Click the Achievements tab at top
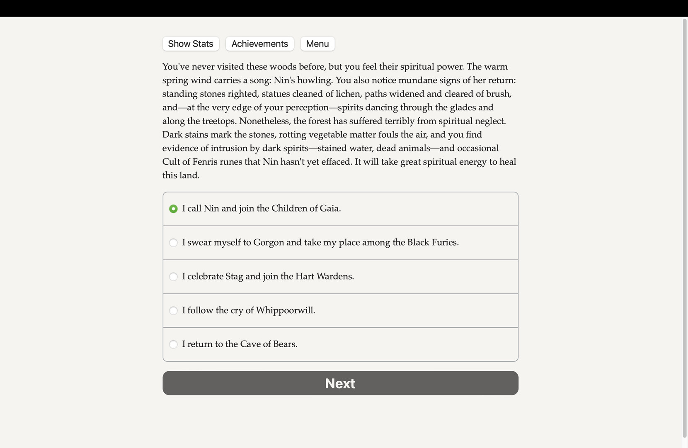 tap(259, 44)
